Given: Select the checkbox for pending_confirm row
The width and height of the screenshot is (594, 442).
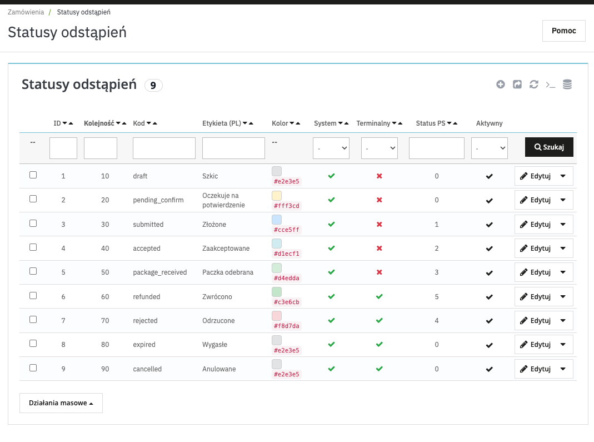Looking at the screenshot, I should (x=33, y=198).
